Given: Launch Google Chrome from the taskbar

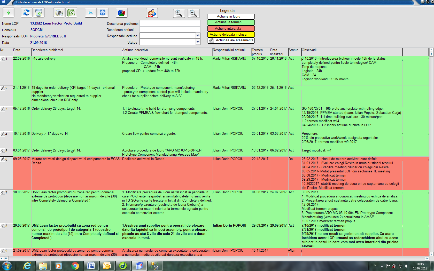Looking at the screenshot, I should 76,266.
